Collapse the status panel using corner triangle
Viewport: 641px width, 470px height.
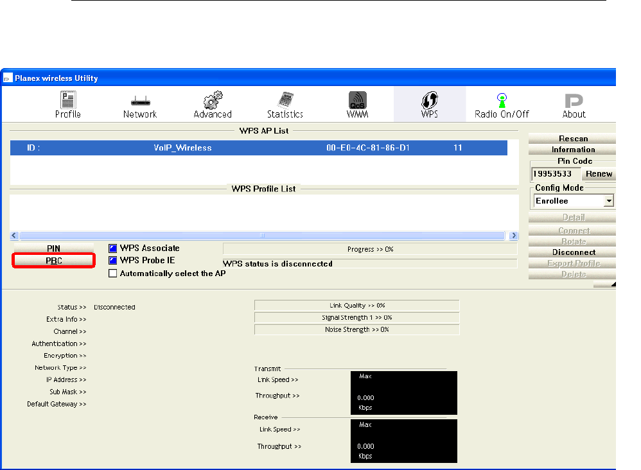point(612,283)
